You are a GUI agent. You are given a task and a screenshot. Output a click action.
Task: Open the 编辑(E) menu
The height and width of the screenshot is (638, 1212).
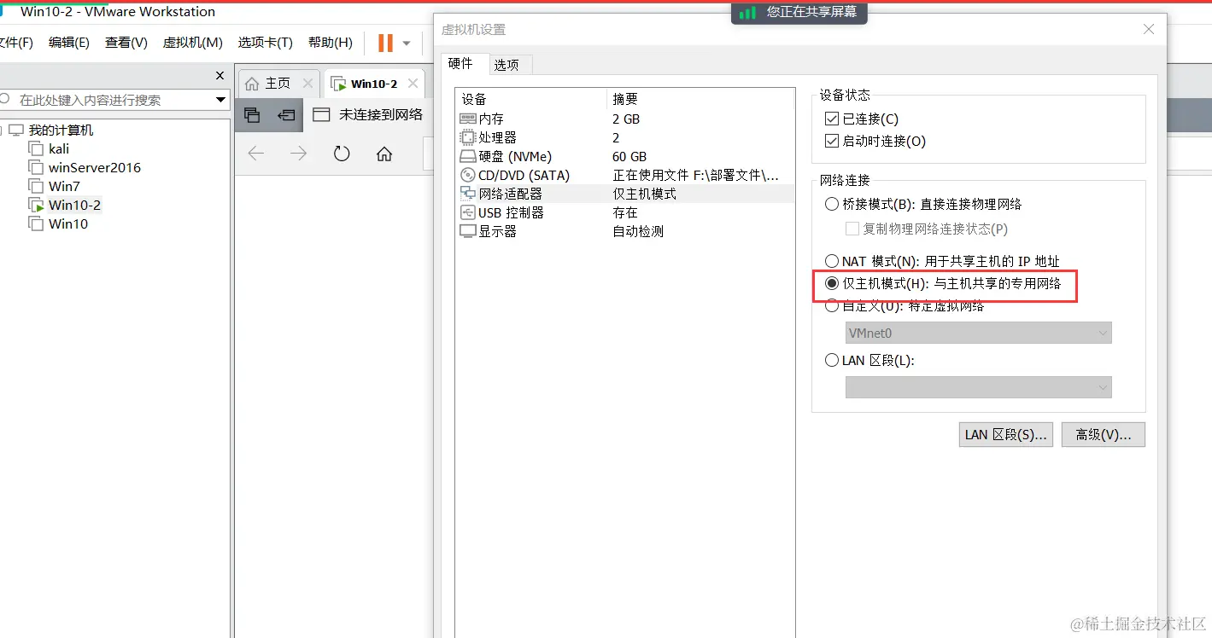pyautogui.click(x=69, y=43)
